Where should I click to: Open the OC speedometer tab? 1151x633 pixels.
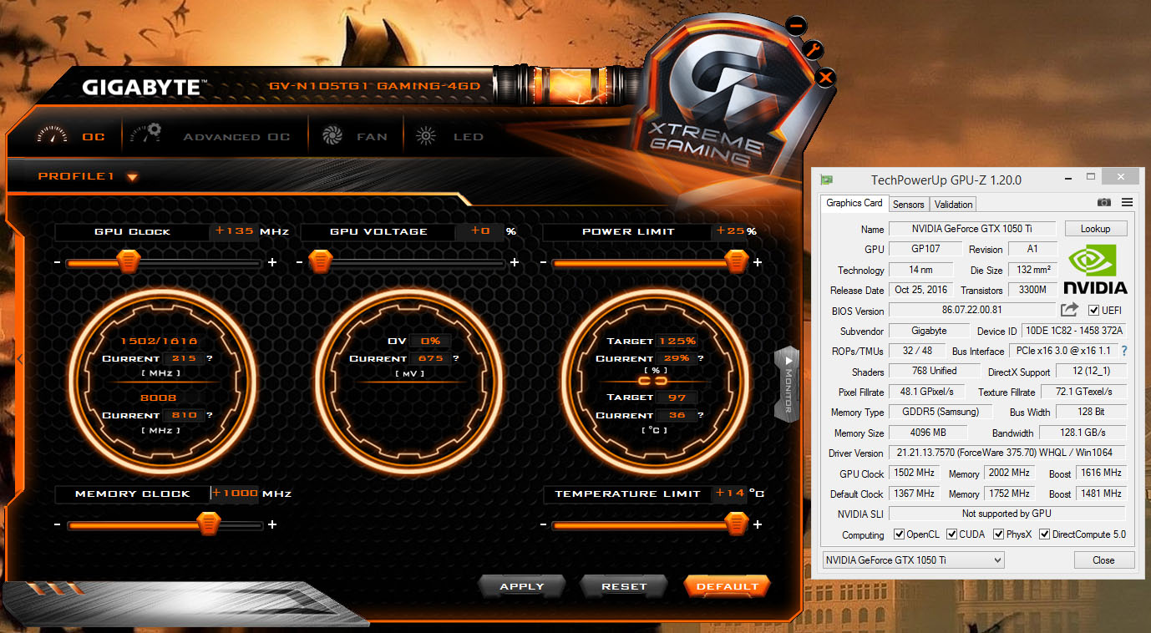click(x=73, y=136)
